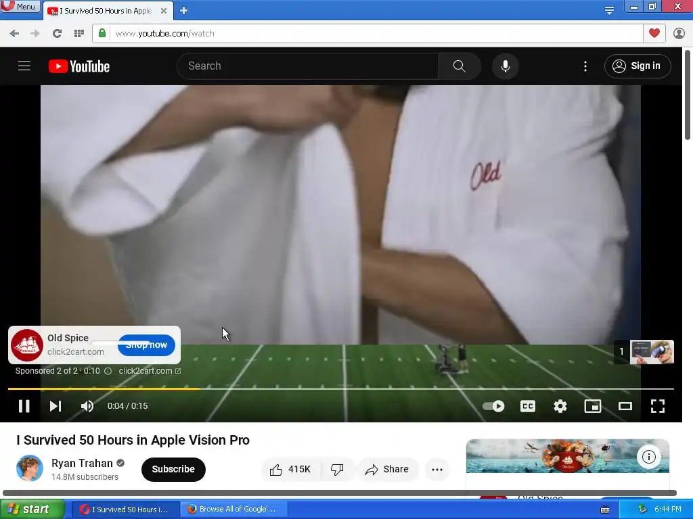Image resolution: width=693 pixels, height=519 pixels.
Task: Open ad info circle next to Sponsored
Action: pos(108,371)
